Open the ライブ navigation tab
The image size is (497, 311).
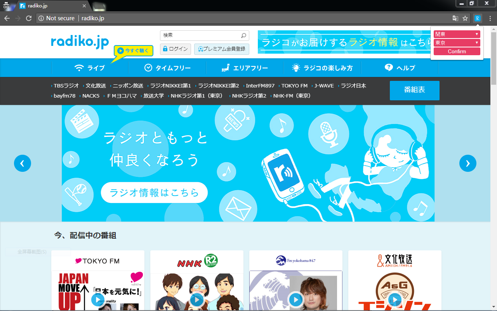pyautogui.click(x=90, y=68)
